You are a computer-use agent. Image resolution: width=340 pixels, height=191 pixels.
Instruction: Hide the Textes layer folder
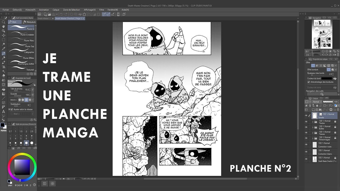[306, 122]
